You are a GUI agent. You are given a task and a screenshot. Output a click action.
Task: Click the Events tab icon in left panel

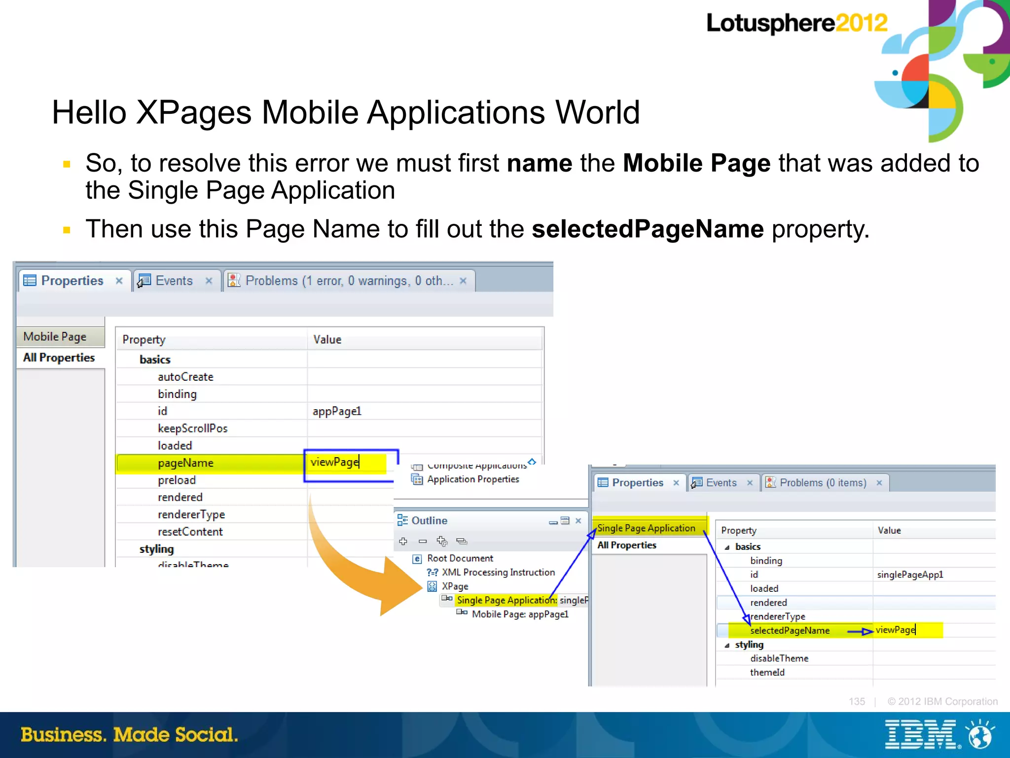click(x=144, y=281)
